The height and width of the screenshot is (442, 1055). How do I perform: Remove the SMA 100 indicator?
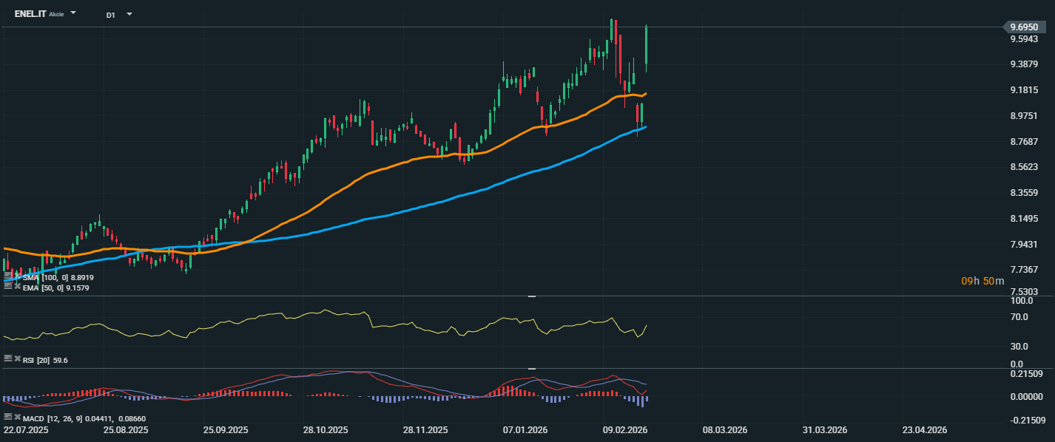[x=17, y=277]
